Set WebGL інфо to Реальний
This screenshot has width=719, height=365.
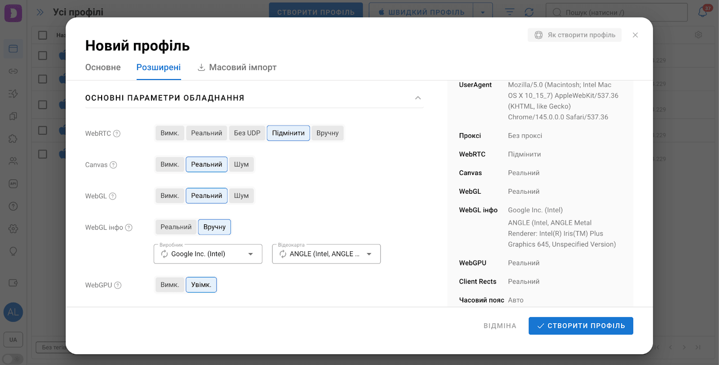(176, 227)
